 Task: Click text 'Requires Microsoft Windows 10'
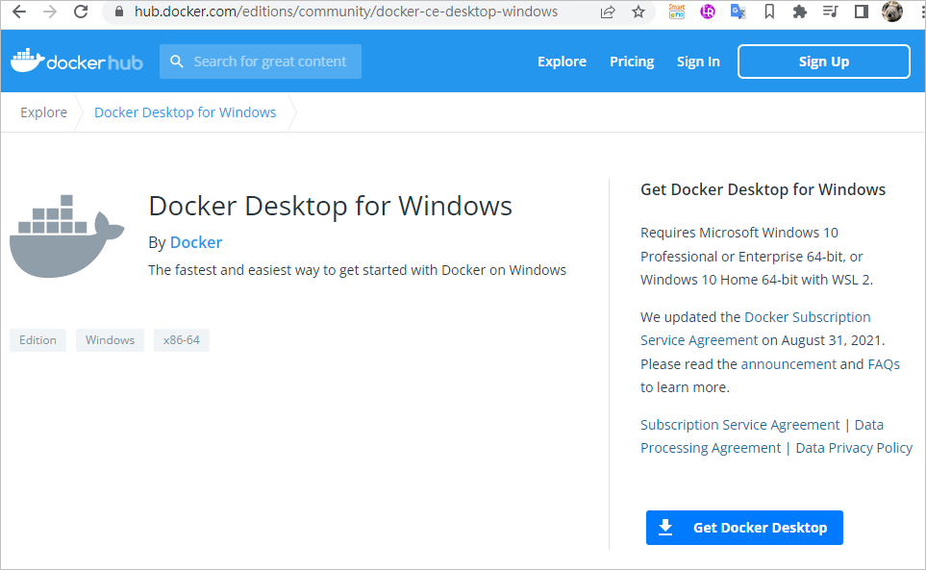pos(738,233)
